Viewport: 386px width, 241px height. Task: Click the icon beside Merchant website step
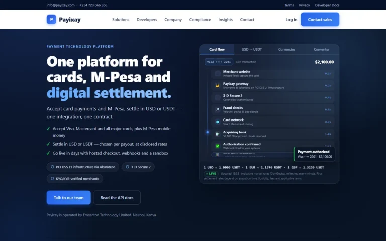[217, 73]
